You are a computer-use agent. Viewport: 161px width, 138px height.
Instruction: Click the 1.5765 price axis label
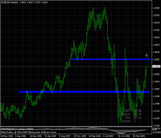click(156, 15)
